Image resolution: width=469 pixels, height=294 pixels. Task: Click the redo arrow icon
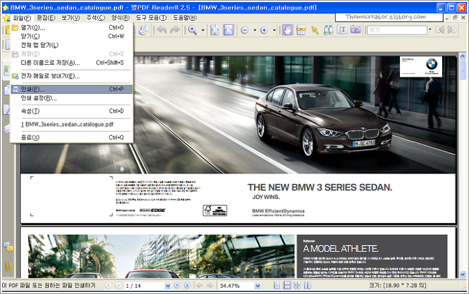175,30
